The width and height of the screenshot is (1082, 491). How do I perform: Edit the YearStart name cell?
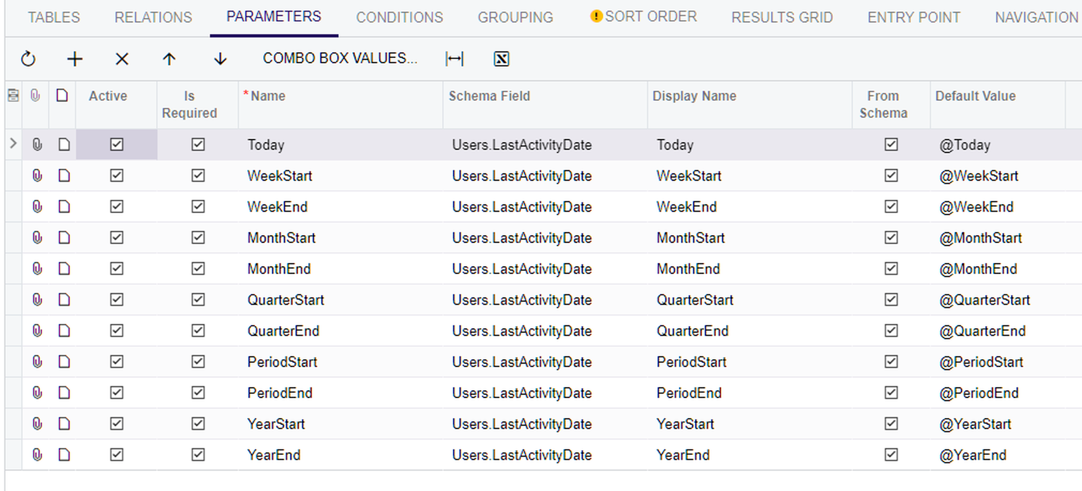[276, 424]
